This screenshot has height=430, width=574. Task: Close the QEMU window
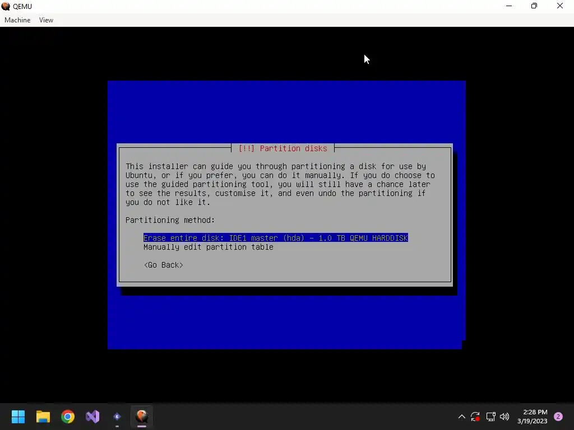[x=560, y=6]
